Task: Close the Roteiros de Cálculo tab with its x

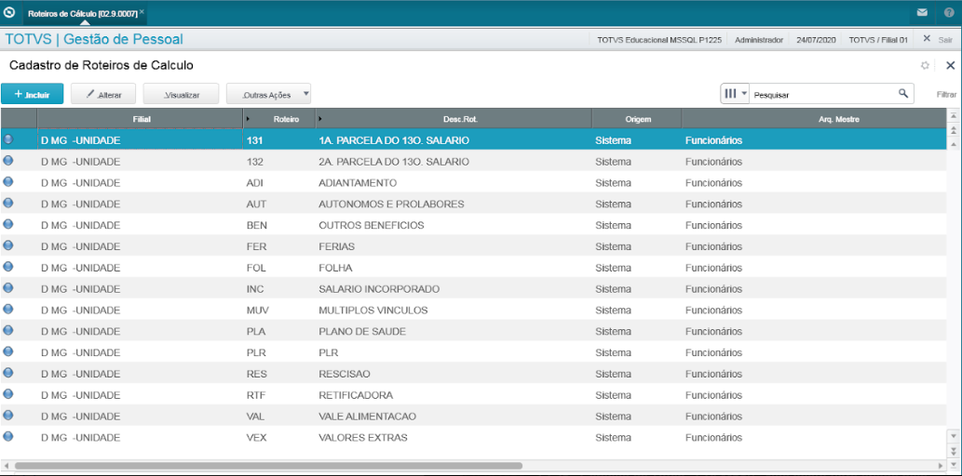Action: pyautogui.click(x=142, y=11)
